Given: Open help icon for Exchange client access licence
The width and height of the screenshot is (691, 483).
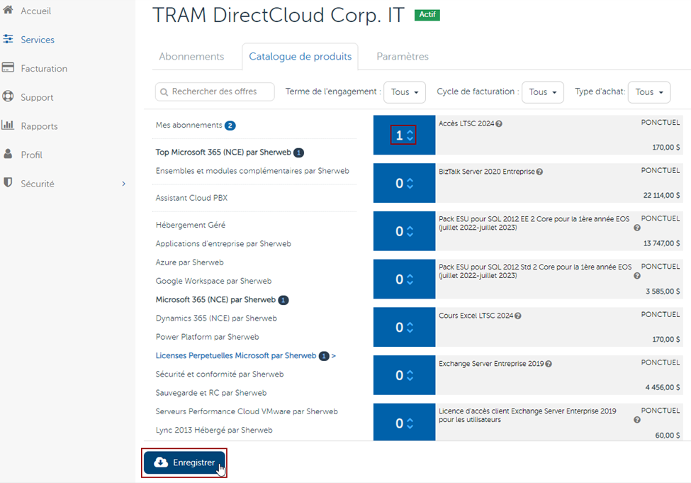Looking at the screenshot, I should (637, 420).
